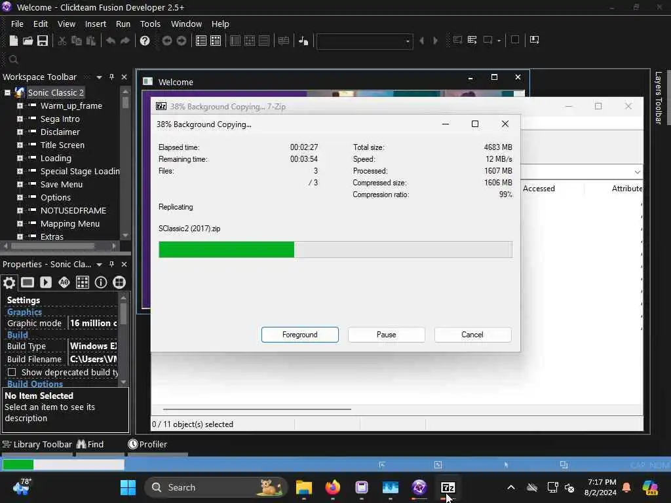Image resolution: width=671 pixels, height=503 pixels.
Task: Click the Foreground button
Action: click(x=300, y=335)
